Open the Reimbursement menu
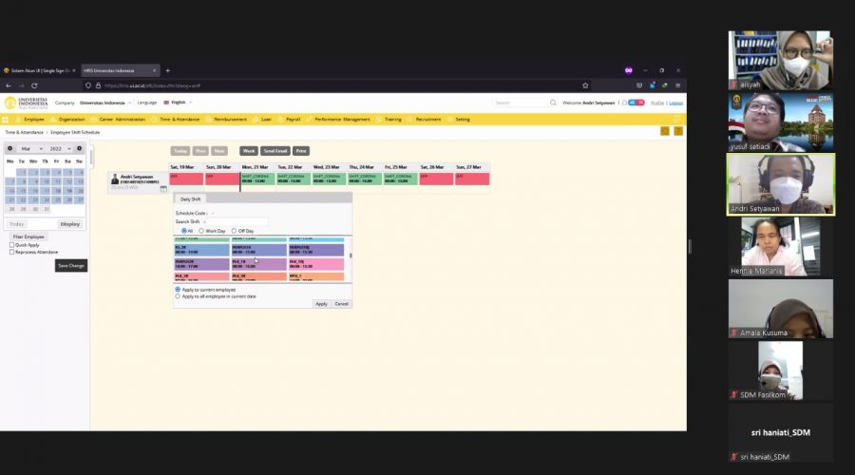 [230, 120]
